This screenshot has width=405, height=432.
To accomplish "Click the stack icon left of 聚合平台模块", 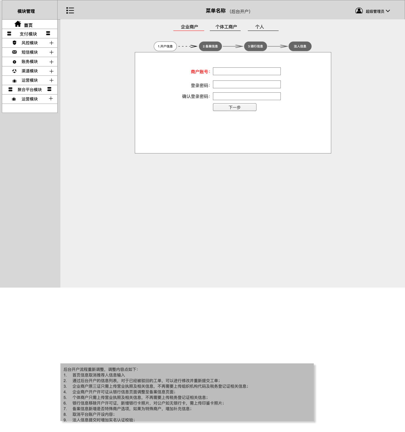I will pos(11,90).
